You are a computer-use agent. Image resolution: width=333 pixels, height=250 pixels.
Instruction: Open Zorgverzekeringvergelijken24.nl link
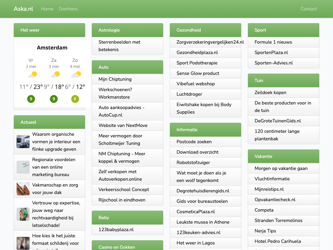[x=210, y=42]
